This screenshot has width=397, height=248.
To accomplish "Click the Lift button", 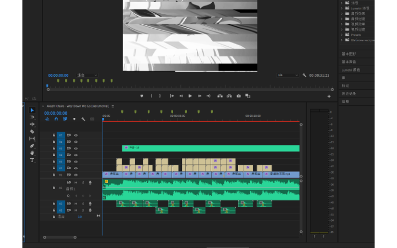I will tap(220, 96).
